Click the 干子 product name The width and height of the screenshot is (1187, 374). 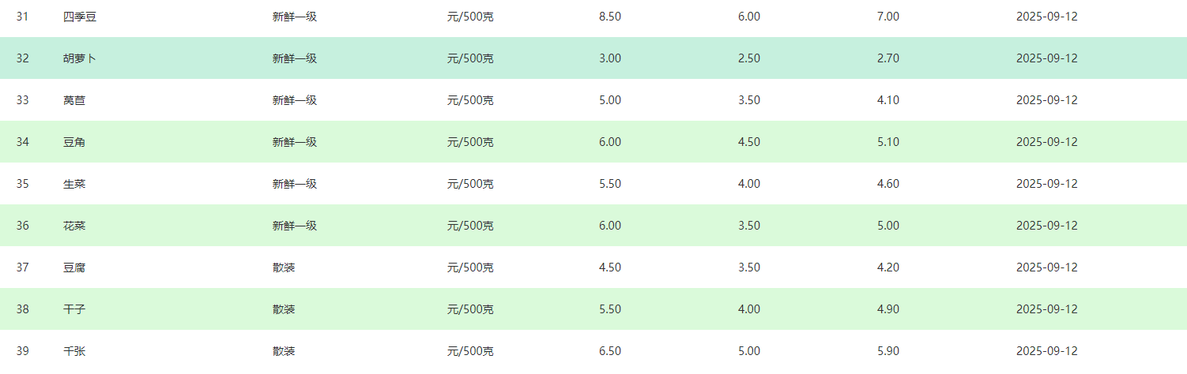tap(74, 309)
